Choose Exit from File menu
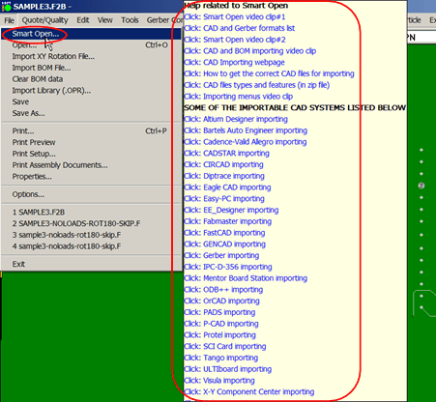Viewport: 436px width, 402px height. point(92,264)
